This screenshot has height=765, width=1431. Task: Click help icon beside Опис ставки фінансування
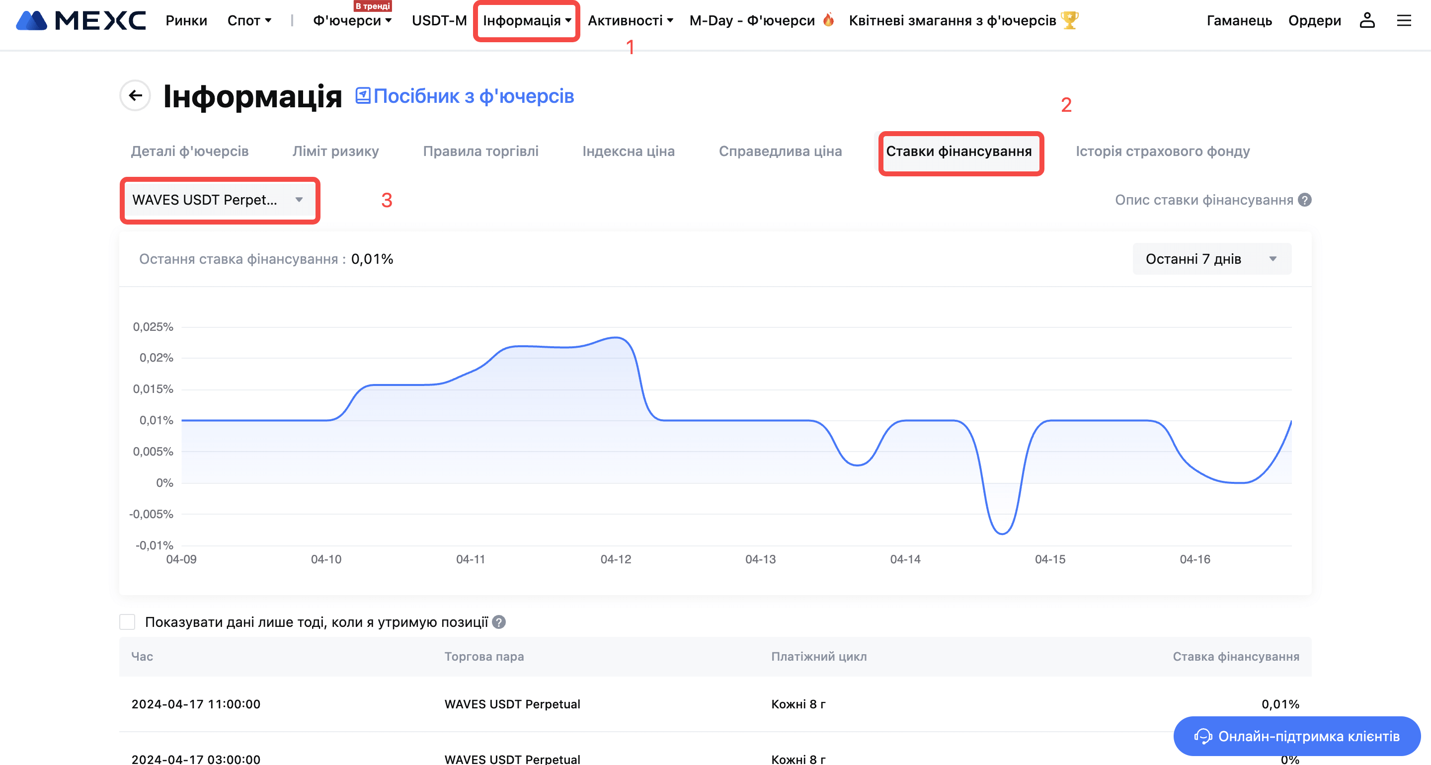pos(1305,200)
